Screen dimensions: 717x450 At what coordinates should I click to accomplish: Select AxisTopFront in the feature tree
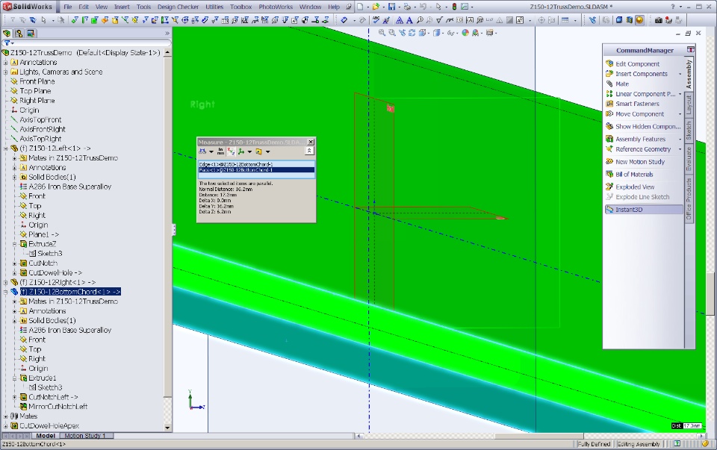point(40,119)
